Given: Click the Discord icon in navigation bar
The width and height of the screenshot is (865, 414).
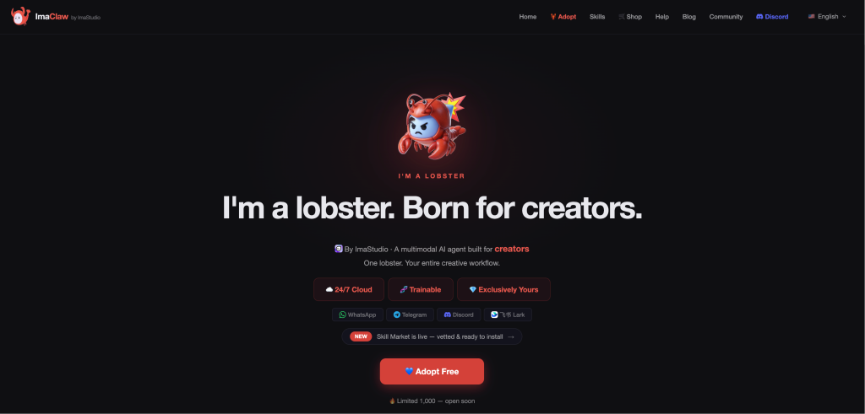Looking at the screenshot, I should pos(759,17).
